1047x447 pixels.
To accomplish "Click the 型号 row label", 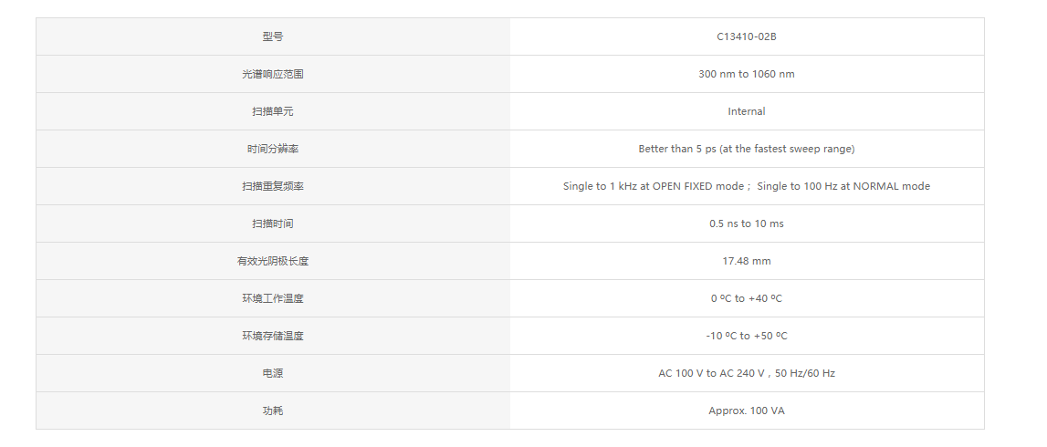I will [x=272, y=36].
